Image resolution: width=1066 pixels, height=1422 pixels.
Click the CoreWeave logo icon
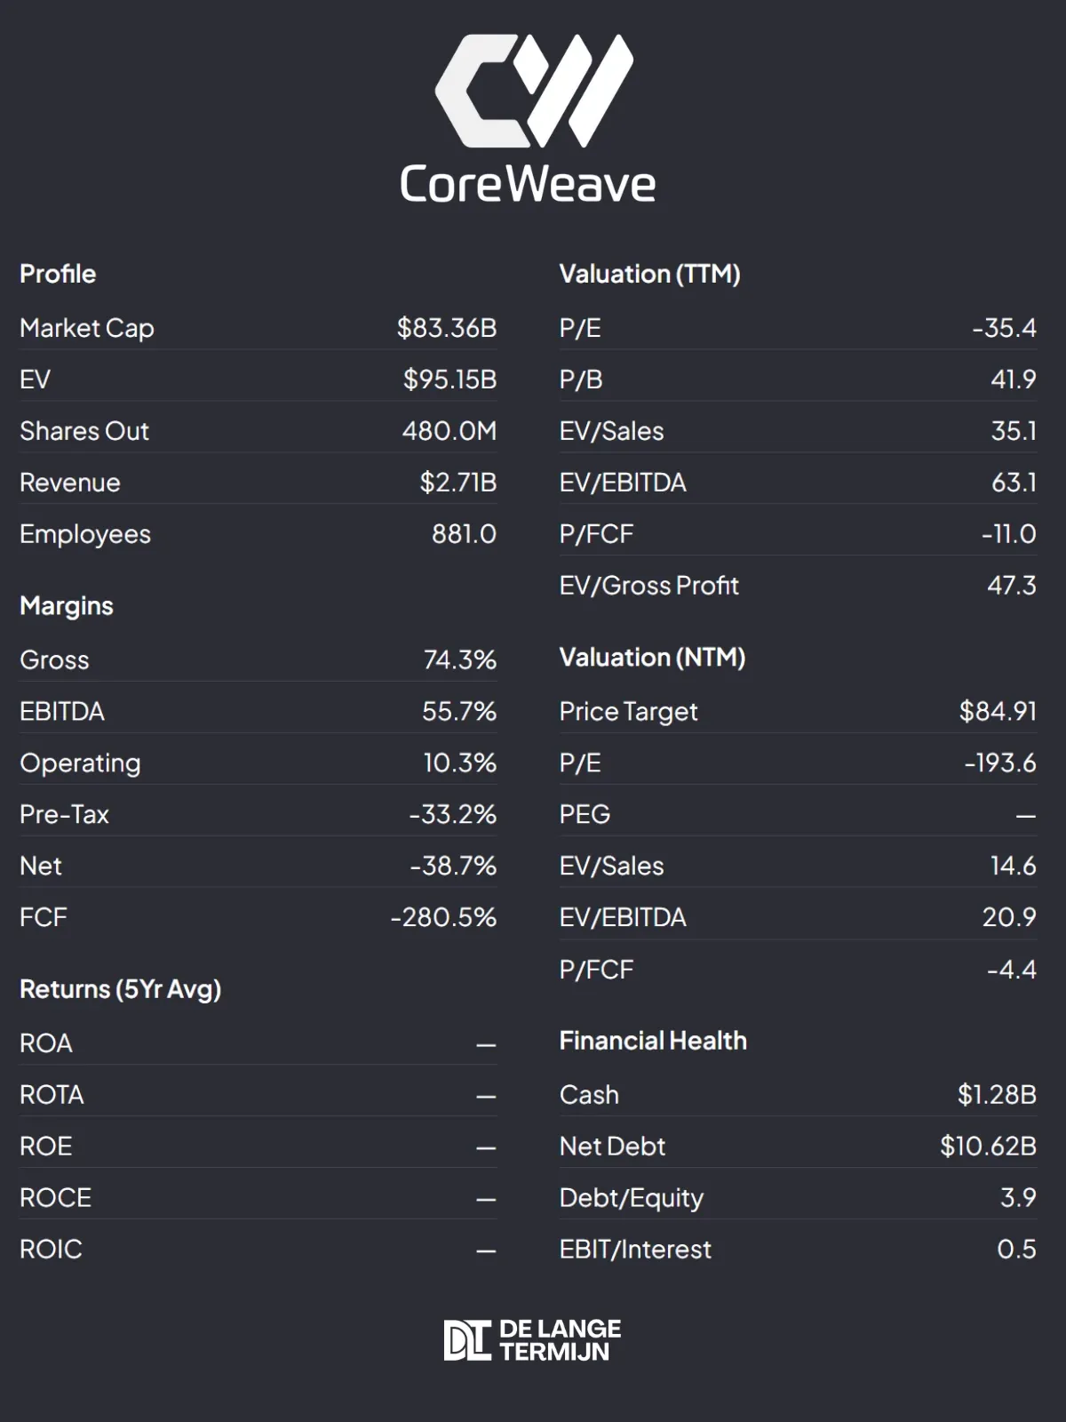pos(533,91)
